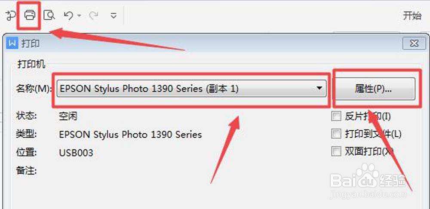430x209 pixels.
Task: Click the export to PDF toolbar icon
Action: (10, 15)
